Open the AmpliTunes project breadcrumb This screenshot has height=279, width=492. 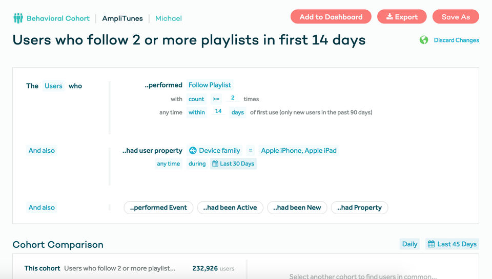click(x=122, y=18)
